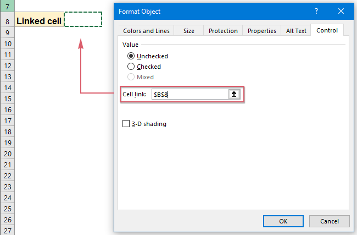Select the Unchecked radio button
This screenshot has height=235, width=357.
(x=131, y=56)
